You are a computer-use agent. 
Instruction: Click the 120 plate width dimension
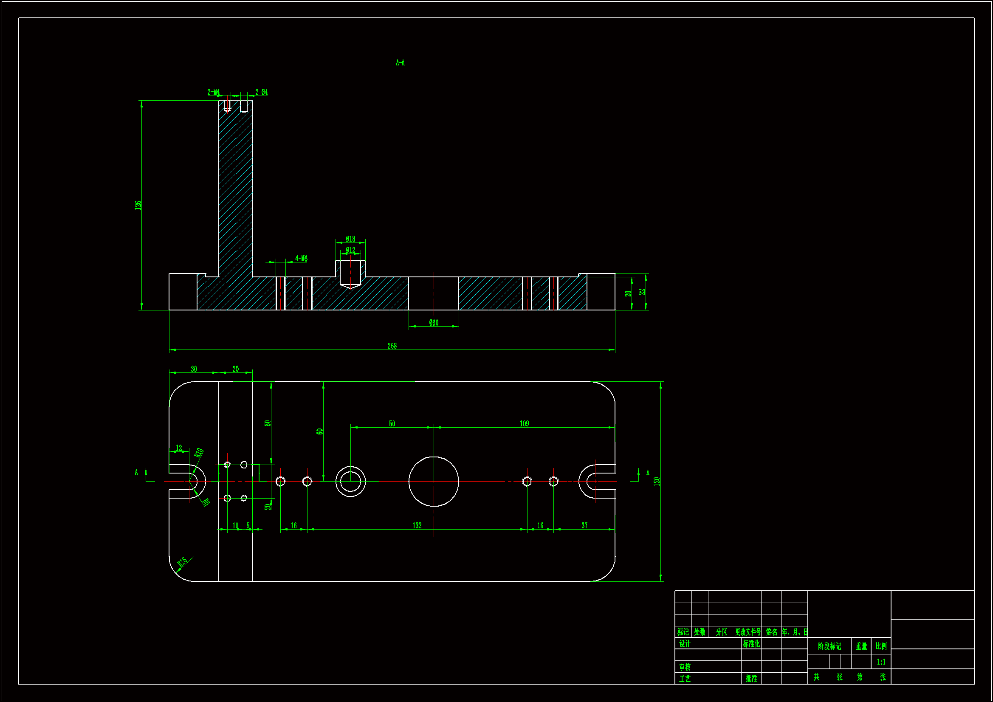pos(657,482)
